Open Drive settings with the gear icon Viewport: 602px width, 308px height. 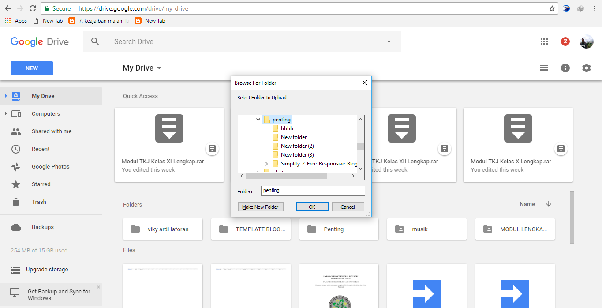pyautogui.click(x=586, y=68)
